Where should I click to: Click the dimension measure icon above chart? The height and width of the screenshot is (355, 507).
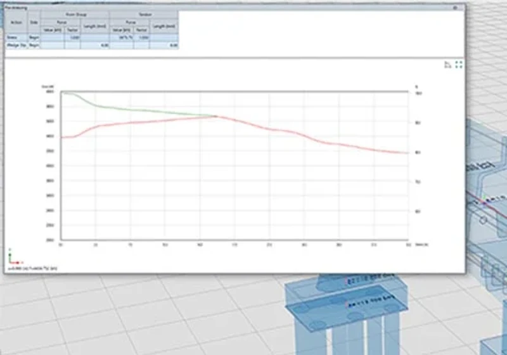447,65
